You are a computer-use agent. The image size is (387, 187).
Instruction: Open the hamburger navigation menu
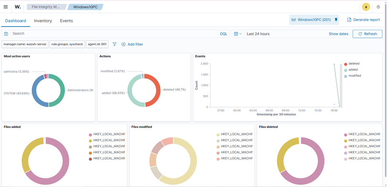click(6, 7)
